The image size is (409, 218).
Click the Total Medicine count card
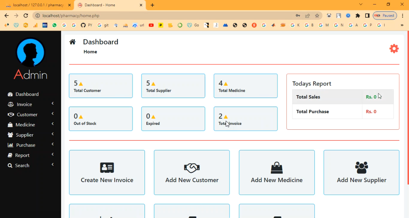click(245, 86)
